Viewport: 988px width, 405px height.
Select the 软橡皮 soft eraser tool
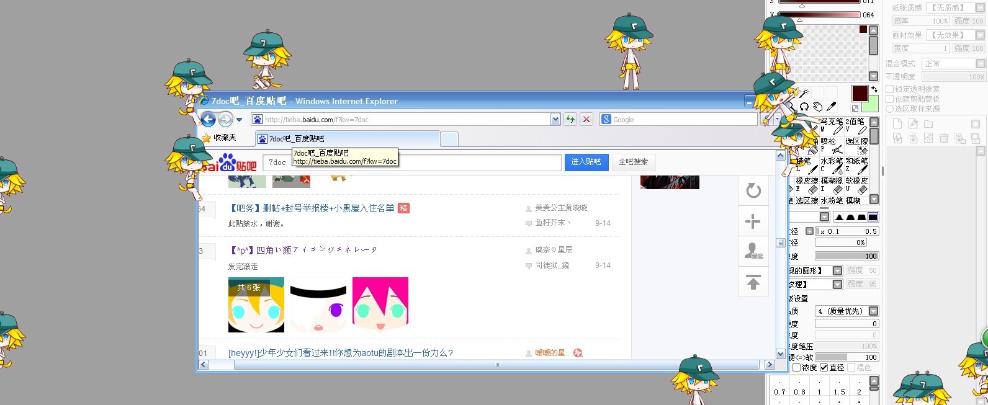click(856, 185)
